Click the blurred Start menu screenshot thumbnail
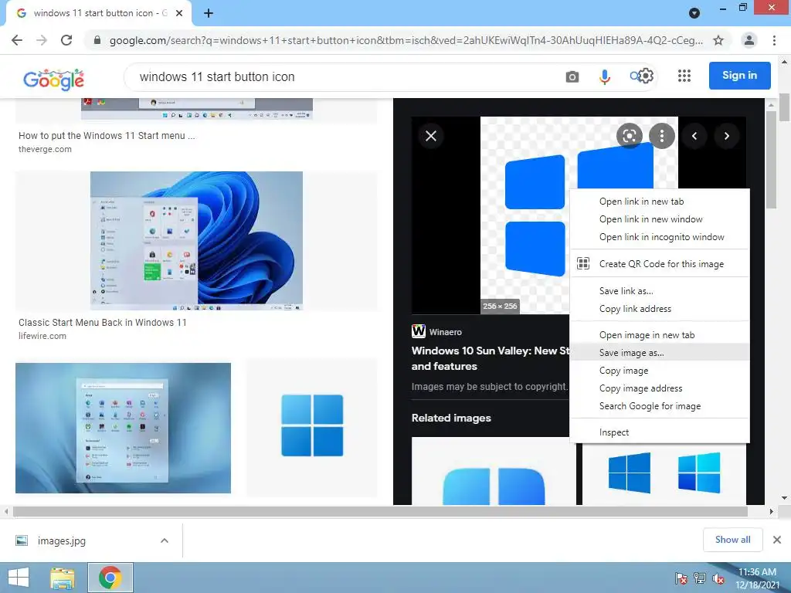Screen dimensions: 791x593 point(123,428)
